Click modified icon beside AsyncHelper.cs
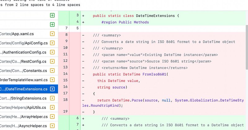Viewport: 248px width, 130px height. click(x=52, y=126)
